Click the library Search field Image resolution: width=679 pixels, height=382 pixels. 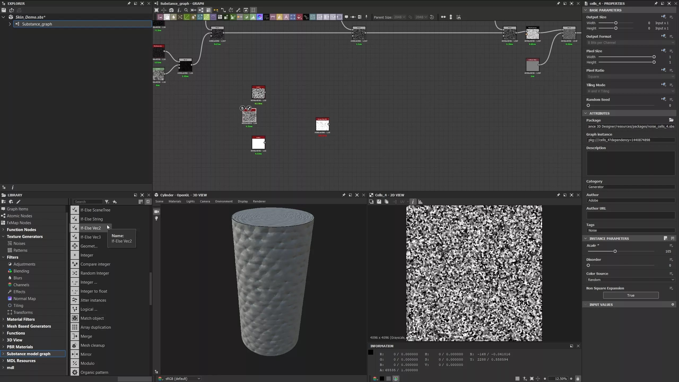point(88,202)
